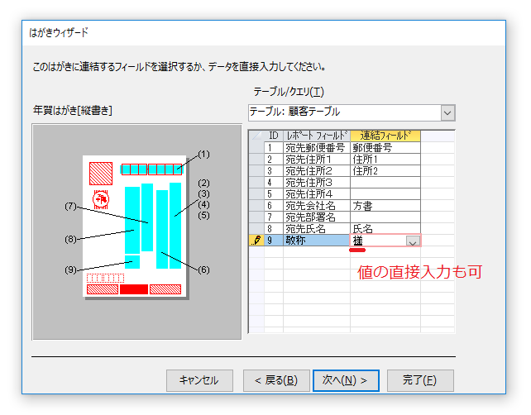Click the 方書 linked field cell
Viewport: 531px width, 415px height.
pyautogui.click(x=385, y=206)
